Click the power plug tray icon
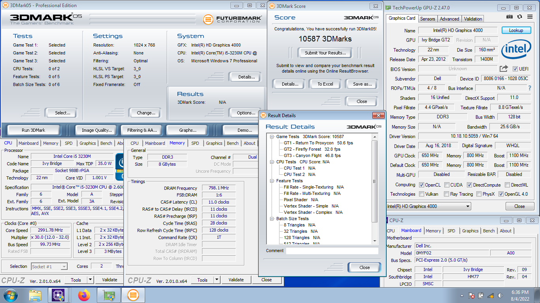The height and width of the screenshot is (303, 540). (x=481, y=296)
